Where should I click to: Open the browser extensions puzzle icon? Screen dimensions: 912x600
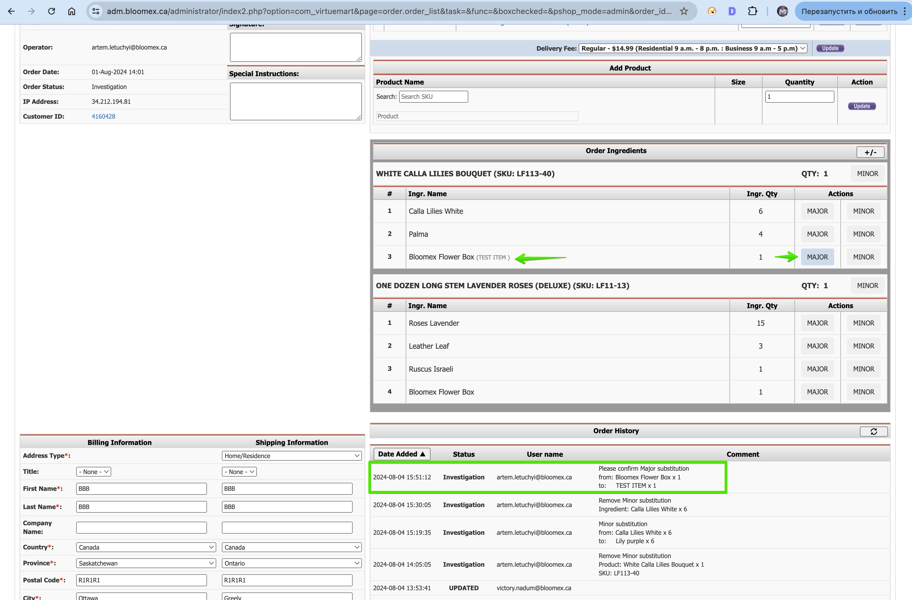coord(753,11)
